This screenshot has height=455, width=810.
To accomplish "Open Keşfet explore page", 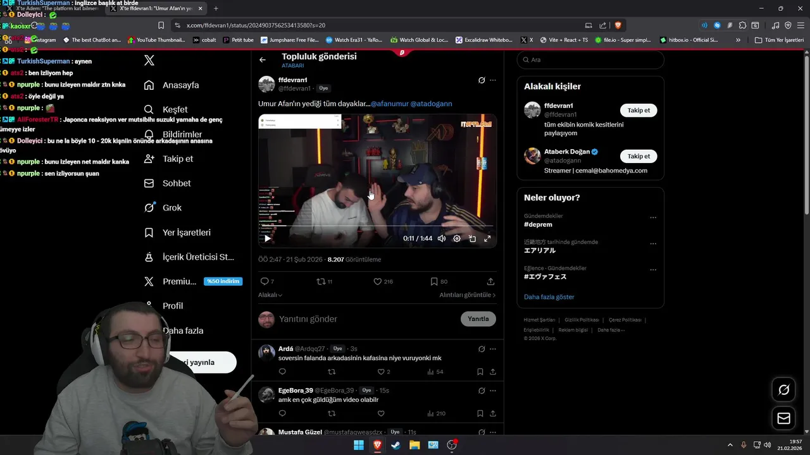I will pyautogui.click(x=166, y=109).
